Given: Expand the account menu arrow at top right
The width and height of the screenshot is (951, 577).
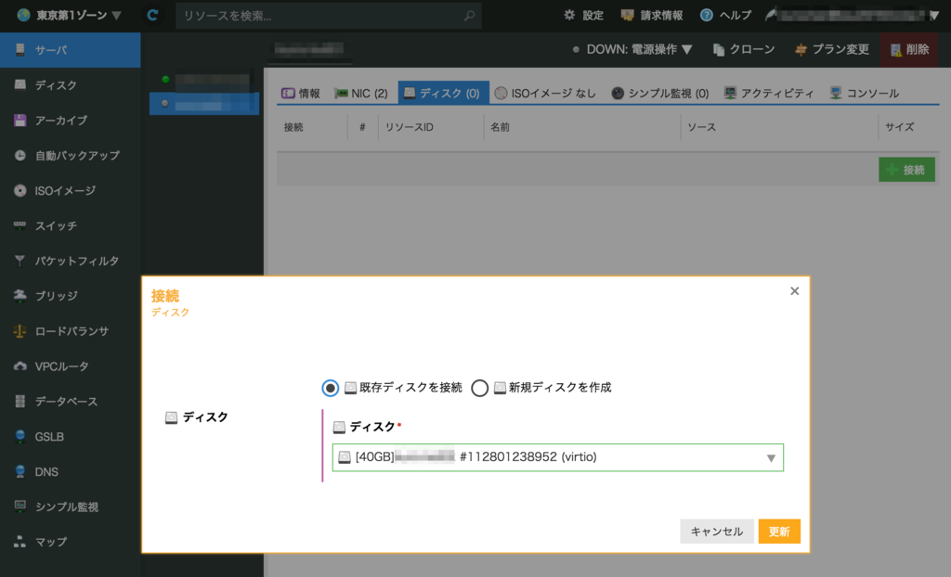Looking at the screenshot, I should point(934,16).
